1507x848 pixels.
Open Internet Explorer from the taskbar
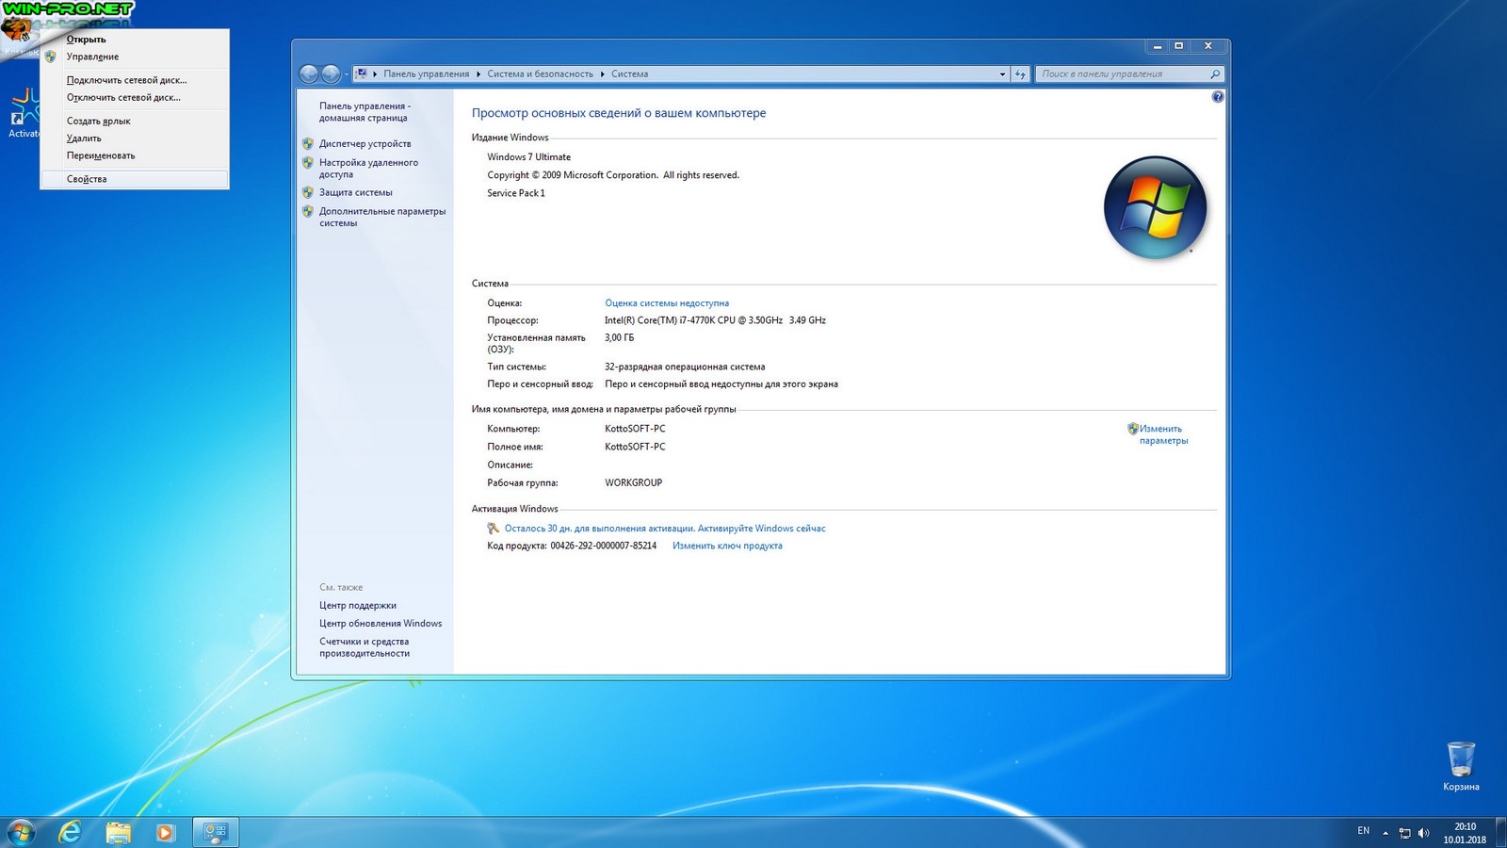(x=70, y=832)
